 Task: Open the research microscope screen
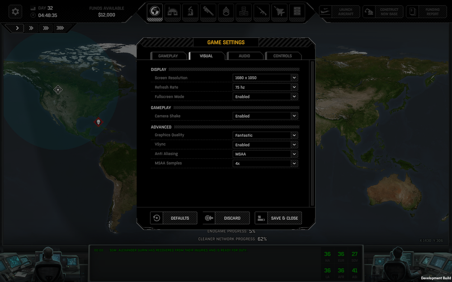(190, 12)
